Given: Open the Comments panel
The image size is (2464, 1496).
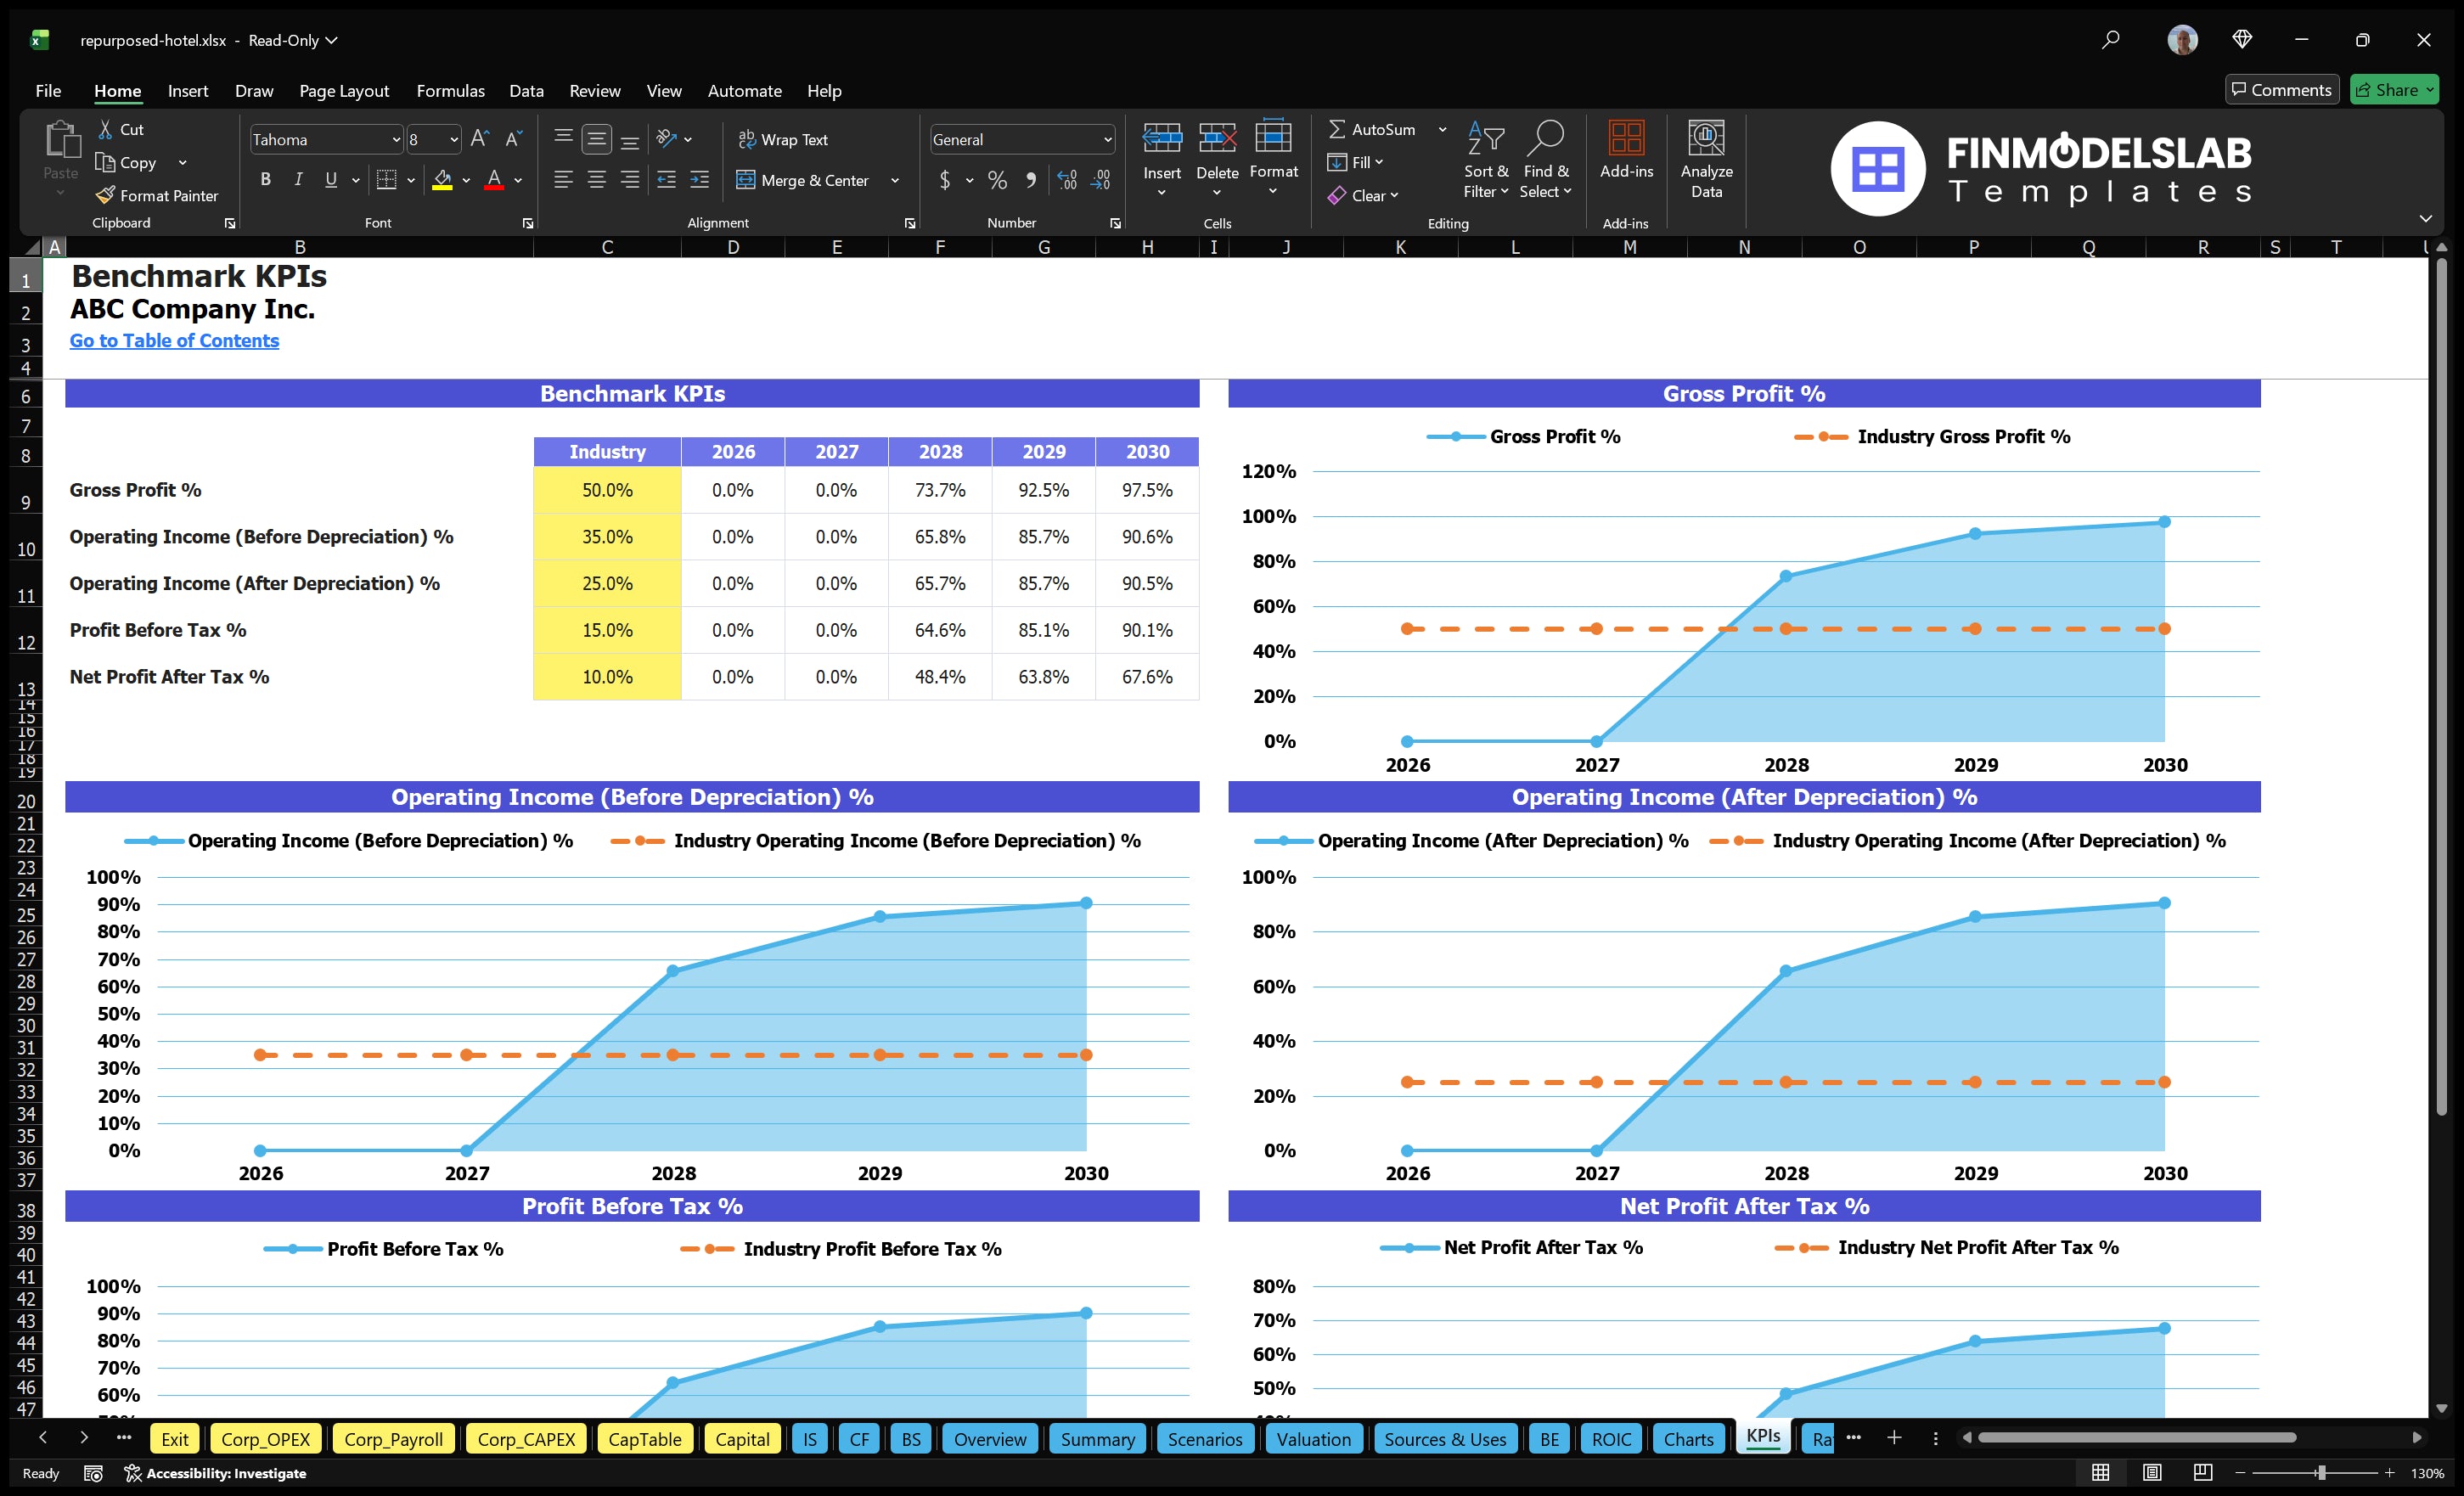Looking at the screenshot, I should point(2282,89).
